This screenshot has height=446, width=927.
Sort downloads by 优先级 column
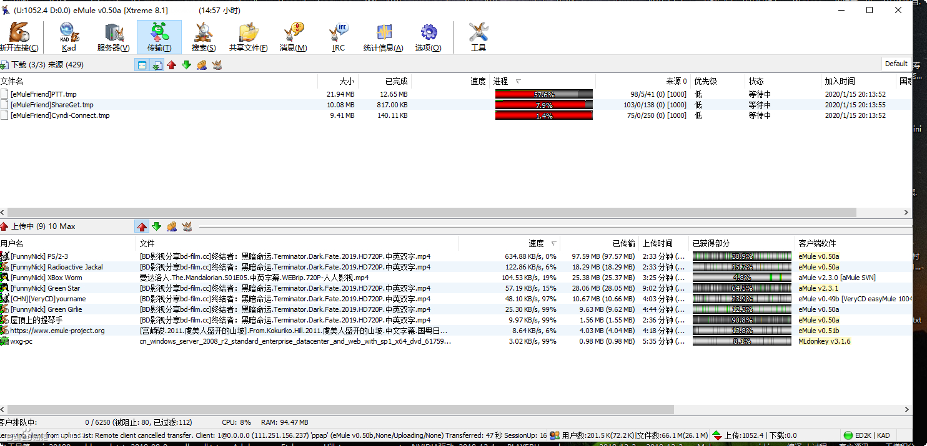718,81
